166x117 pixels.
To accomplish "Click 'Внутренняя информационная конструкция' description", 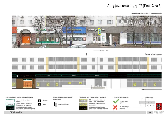I will [x=97, y=104].
